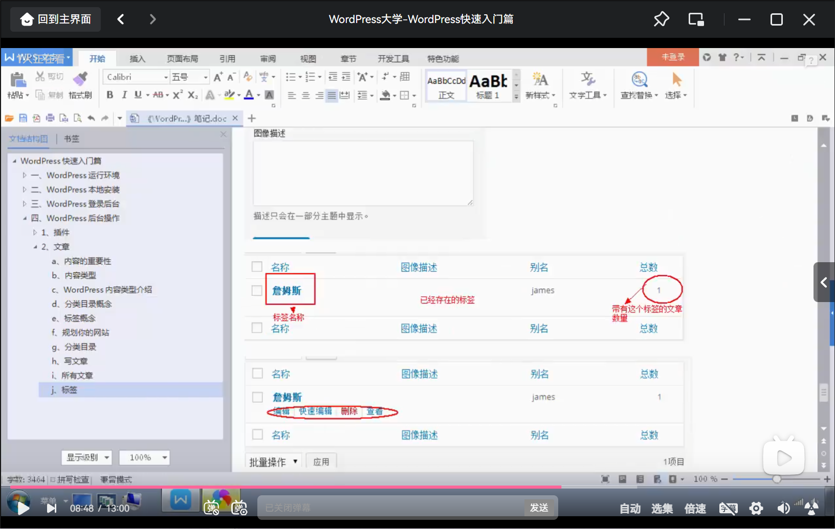Justify the paragraph text
The height and width of the screenshot is (529, 835).
click(x=332, y=96)
